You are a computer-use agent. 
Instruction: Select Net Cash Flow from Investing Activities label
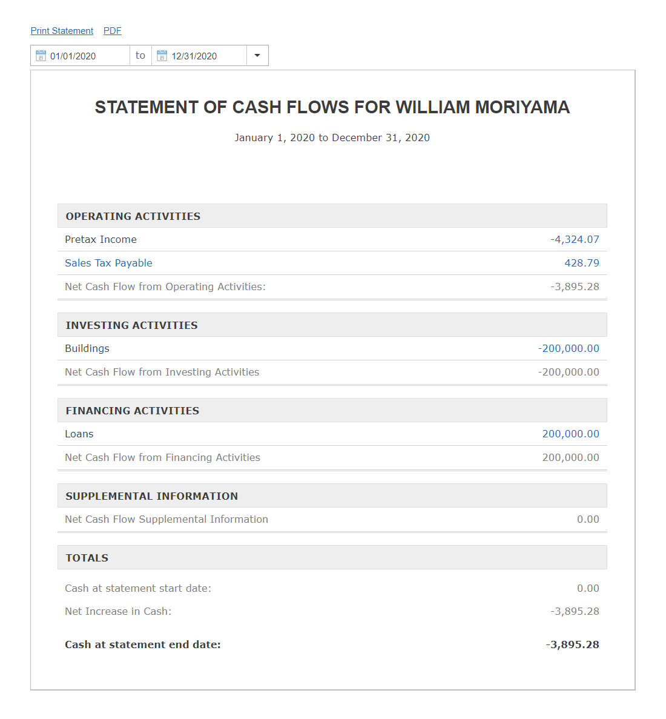pyautogui.click(x=162, y=372)
